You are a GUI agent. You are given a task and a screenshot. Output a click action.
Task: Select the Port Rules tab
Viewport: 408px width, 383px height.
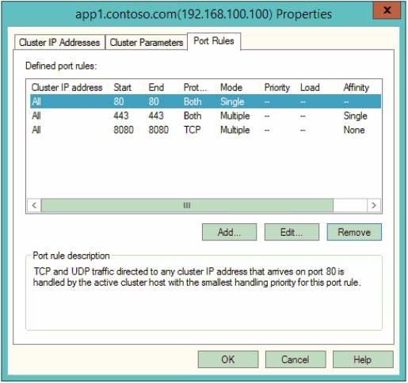(214, 41)
